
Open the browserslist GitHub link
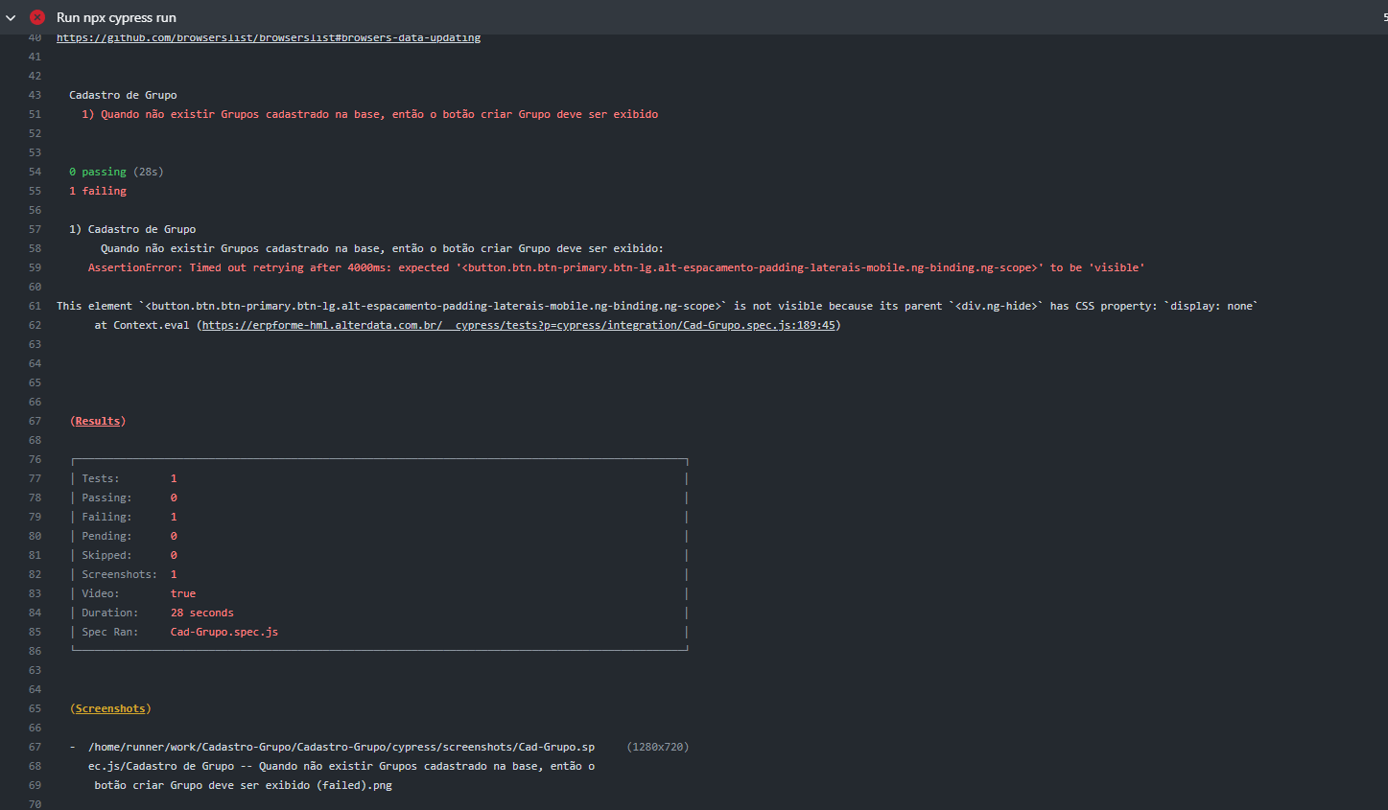269,37
